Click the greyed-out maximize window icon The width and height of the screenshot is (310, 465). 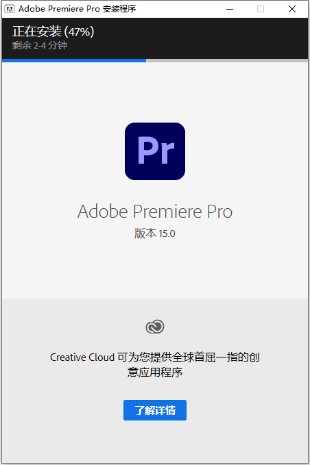pyautogui.click(x=261, y=9)
